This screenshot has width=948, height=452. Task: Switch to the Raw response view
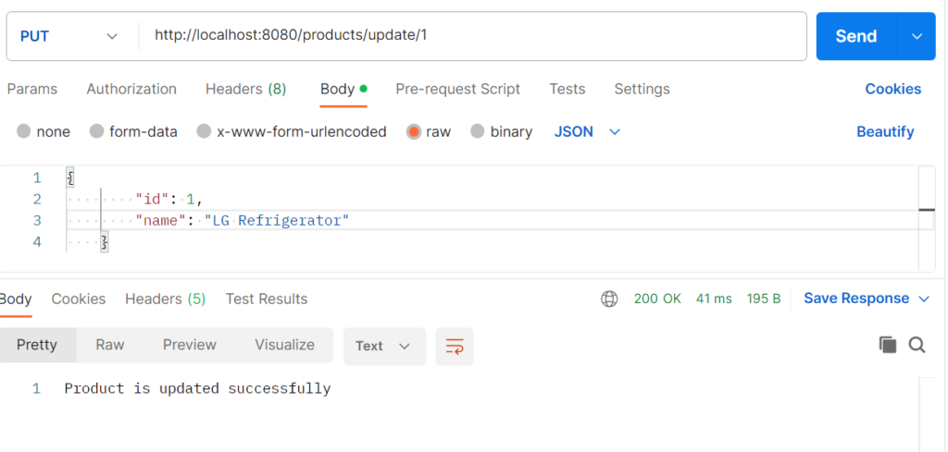pos(110,345)
